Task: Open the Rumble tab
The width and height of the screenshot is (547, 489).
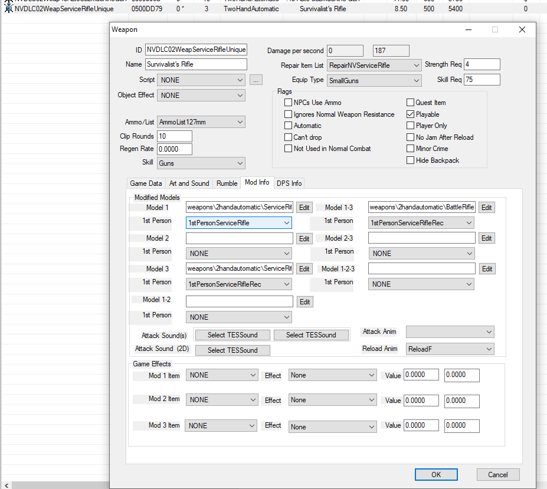Action: (227, 183)
